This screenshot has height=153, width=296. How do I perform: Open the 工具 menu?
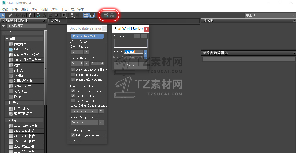64,10
